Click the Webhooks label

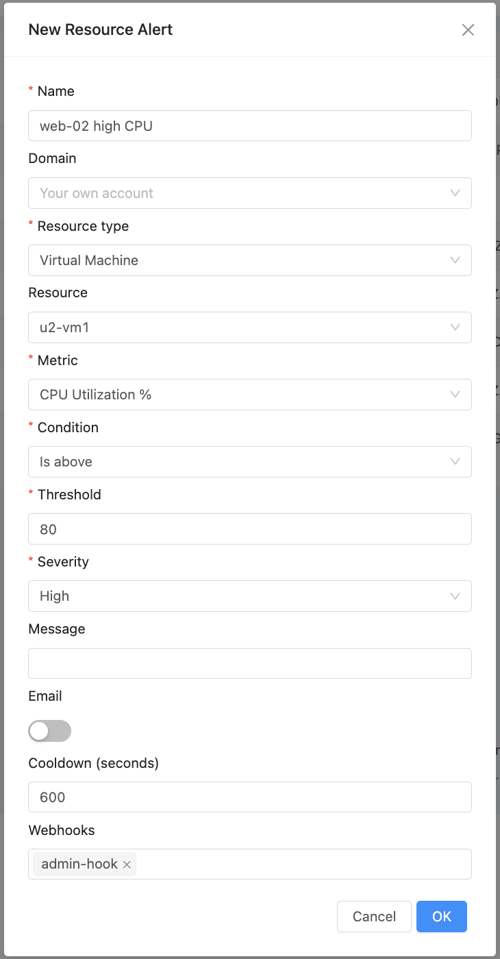tap(62, 830)
